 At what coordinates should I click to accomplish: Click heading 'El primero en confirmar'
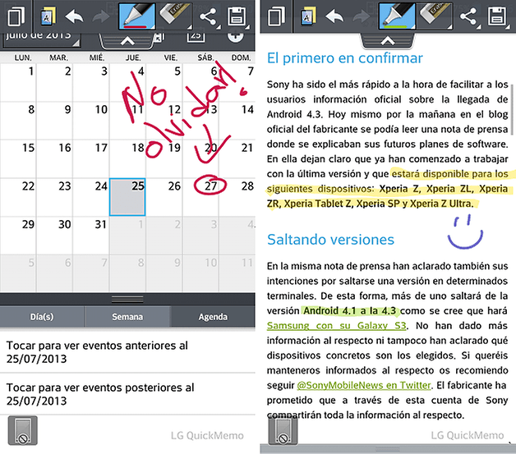(344, 58)
